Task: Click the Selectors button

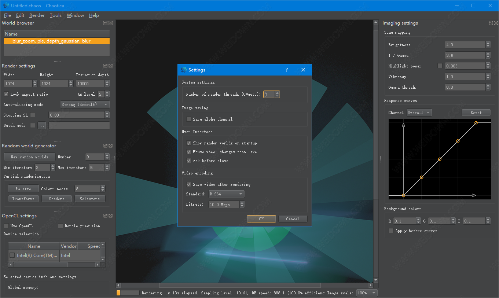Action: tap(90, 199)
